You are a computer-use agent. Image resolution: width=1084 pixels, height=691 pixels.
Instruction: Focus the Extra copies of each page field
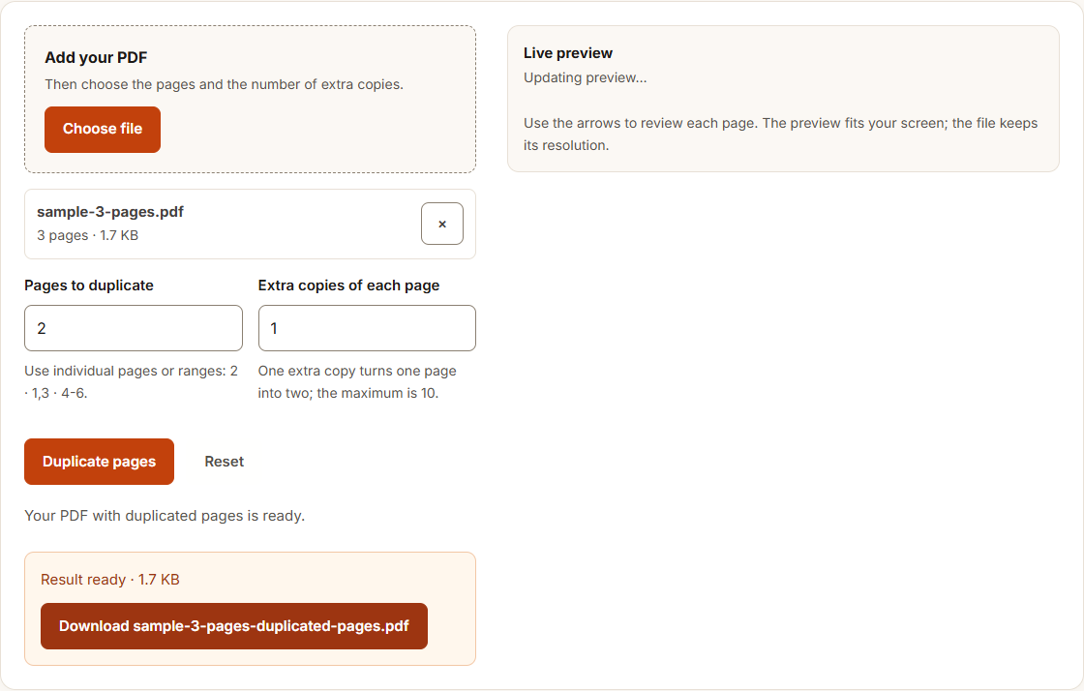[367, 328]
